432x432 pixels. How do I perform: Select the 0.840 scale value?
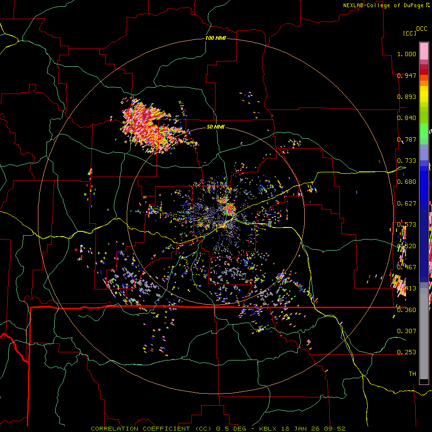407,118
